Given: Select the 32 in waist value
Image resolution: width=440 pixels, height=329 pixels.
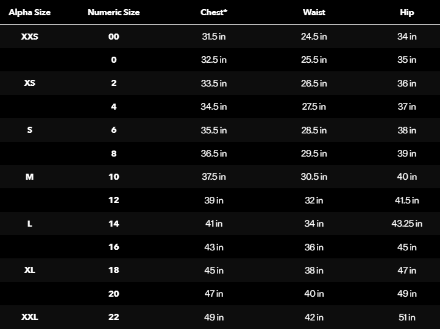Looking at the screenshot, I should point(314,200).
